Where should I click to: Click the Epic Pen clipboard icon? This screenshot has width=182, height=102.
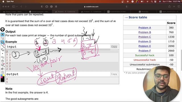[x=3, y=73]
